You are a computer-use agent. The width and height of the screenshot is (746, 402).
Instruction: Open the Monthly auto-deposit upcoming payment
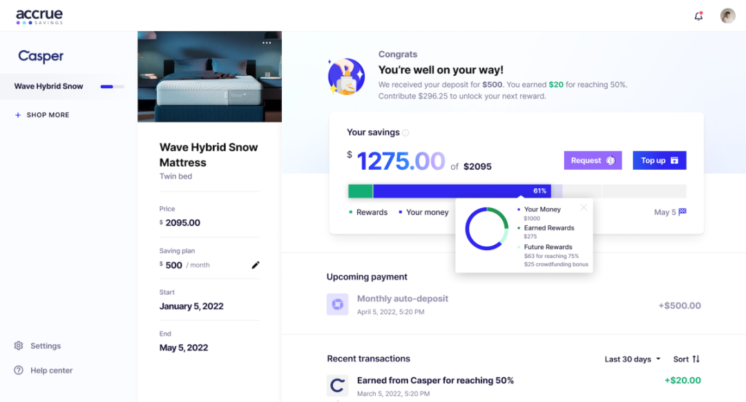pyautogui.click(x=402, y=299)
